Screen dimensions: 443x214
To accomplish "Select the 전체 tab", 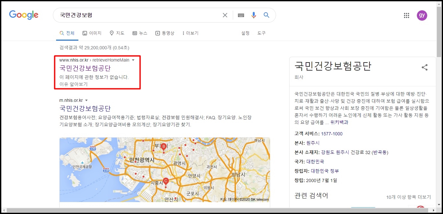I will 67,33.
